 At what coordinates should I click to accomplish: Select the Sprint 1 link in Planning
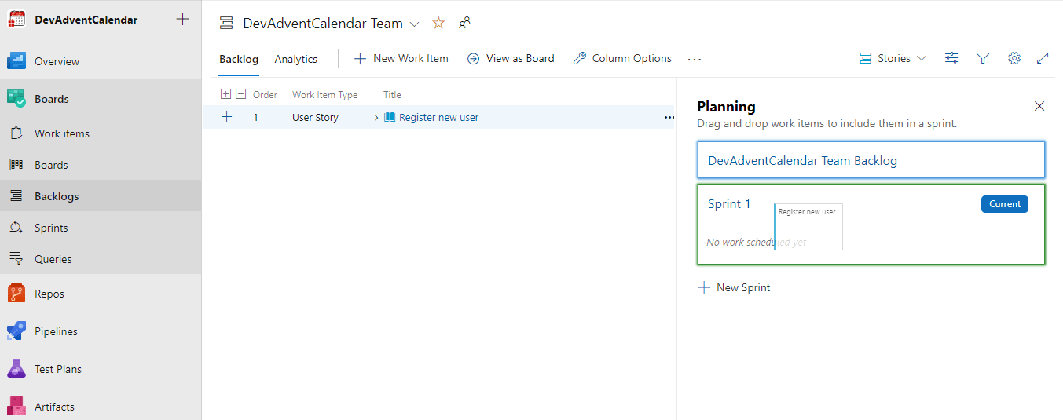pyautogui.click(x=728, y=204)
